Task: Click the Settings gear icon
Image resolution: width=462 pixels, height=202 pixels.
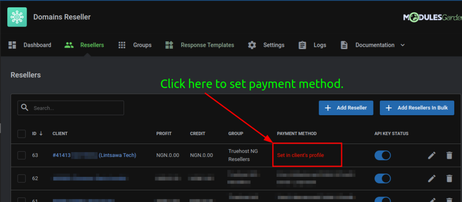Action: 252,45
